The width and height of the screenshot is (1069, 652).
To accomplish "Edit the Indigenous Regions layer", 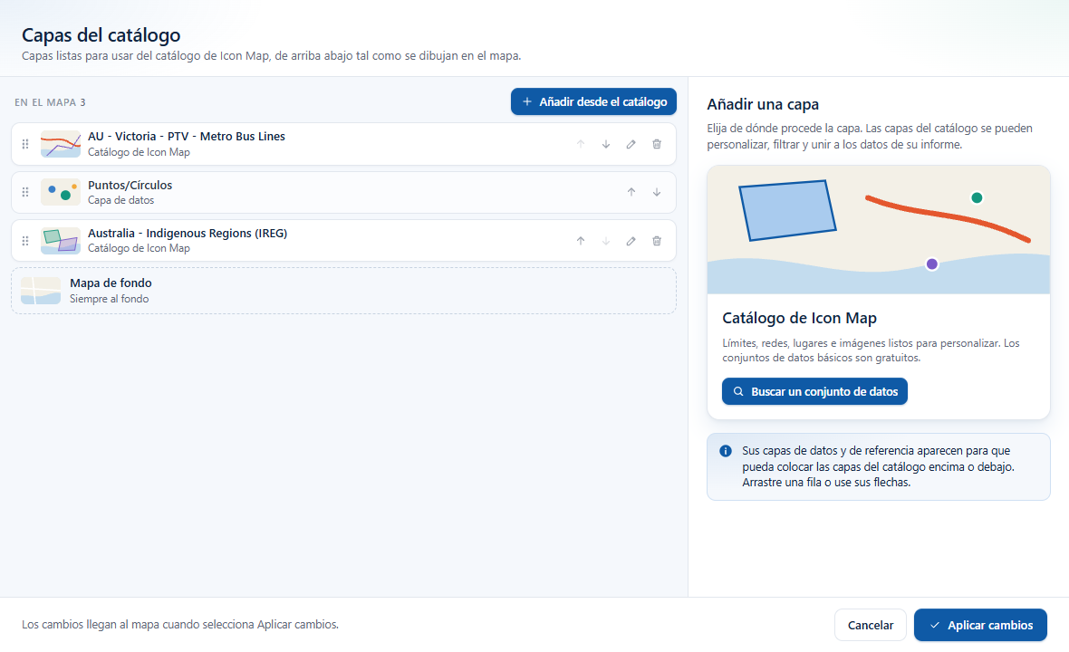I will click(x=631, y=241).
